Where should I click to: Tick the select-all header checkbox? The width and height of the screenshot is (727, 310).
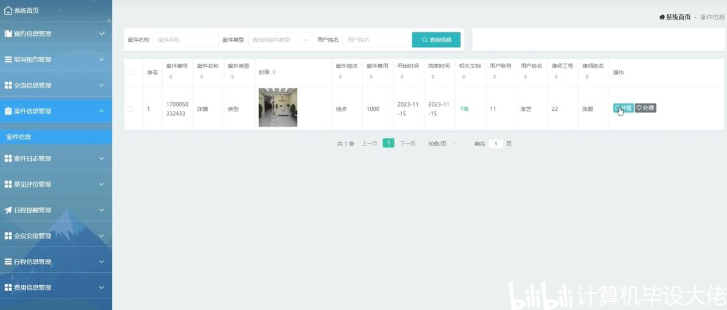pyautogui.click(x=131, y=72)
